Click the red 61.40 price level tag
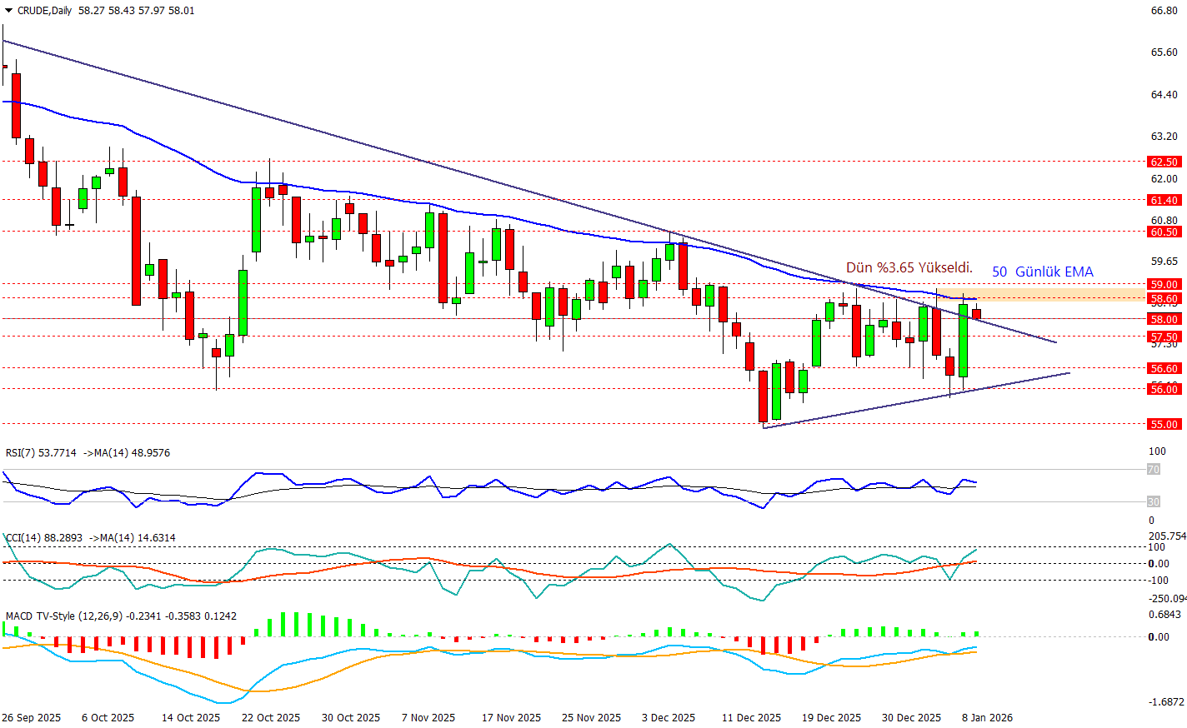 point(1164,201)
